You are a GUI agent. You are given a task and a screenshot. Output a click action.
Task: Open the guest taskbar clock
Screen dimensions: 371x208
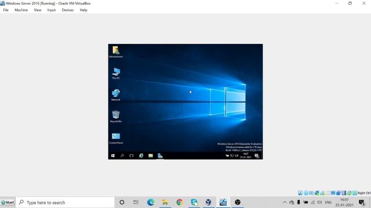tap(246, 155)
